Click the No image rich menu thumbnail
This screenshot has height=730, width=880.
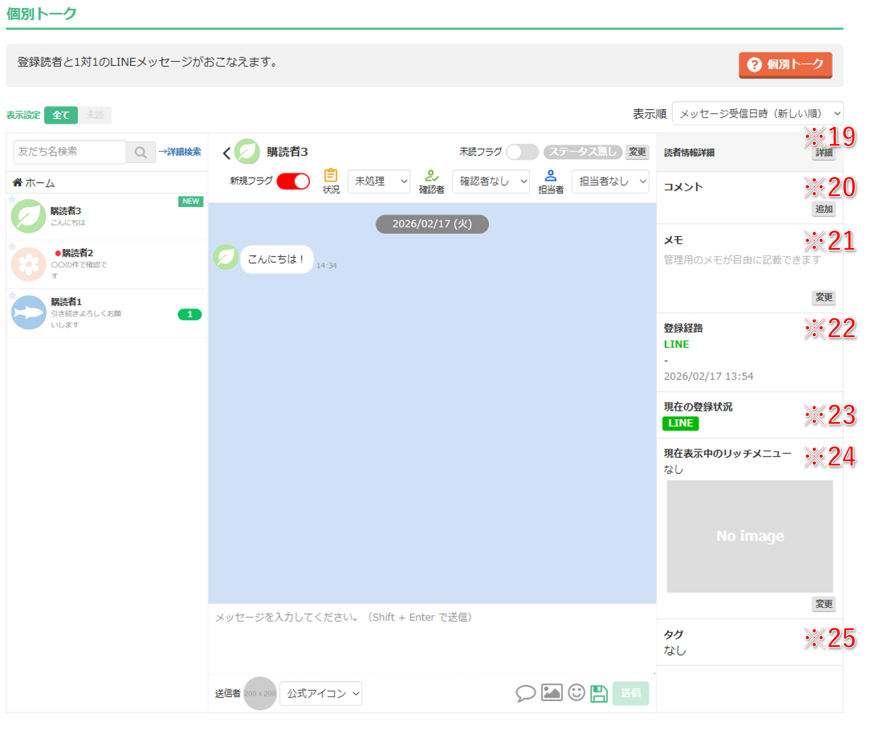click(749, 536)
